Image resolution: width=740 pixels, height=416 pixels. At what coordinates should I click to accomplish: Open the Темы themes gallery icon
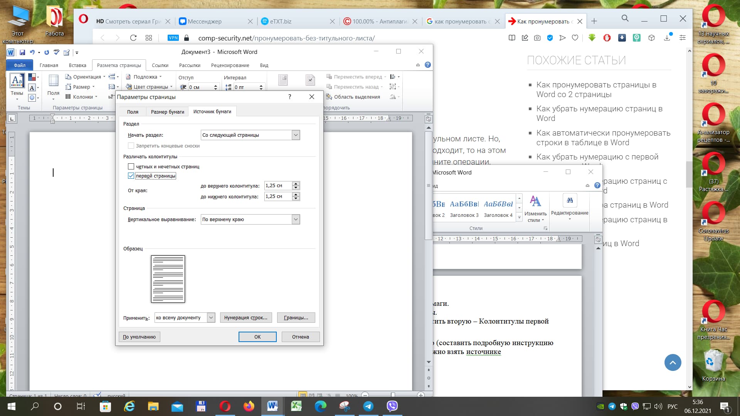point(17,81)
